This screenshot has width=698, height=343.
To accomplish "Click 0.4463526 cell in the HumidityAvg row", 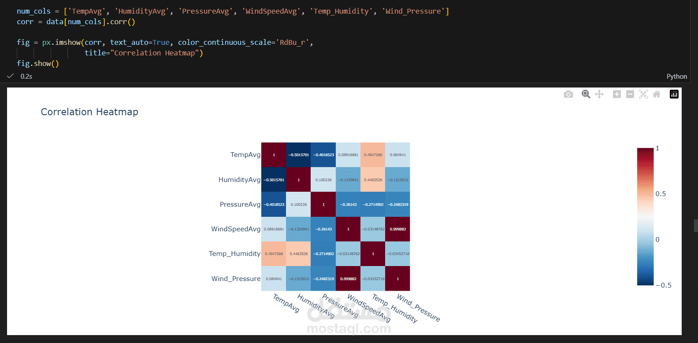I will 373,179.
